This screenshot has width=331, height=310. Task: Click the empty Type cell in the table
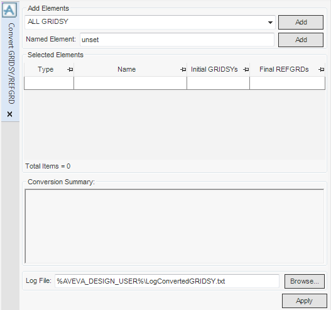[49, 83]
